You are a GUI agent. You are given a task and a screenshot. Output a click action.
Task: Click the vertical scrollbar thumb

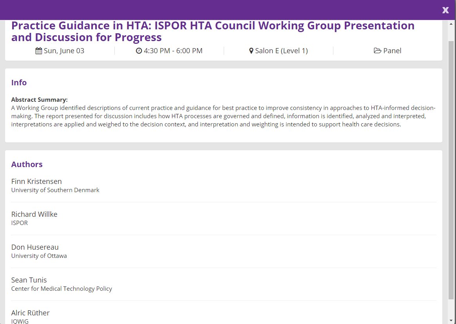tap(451, 170)
